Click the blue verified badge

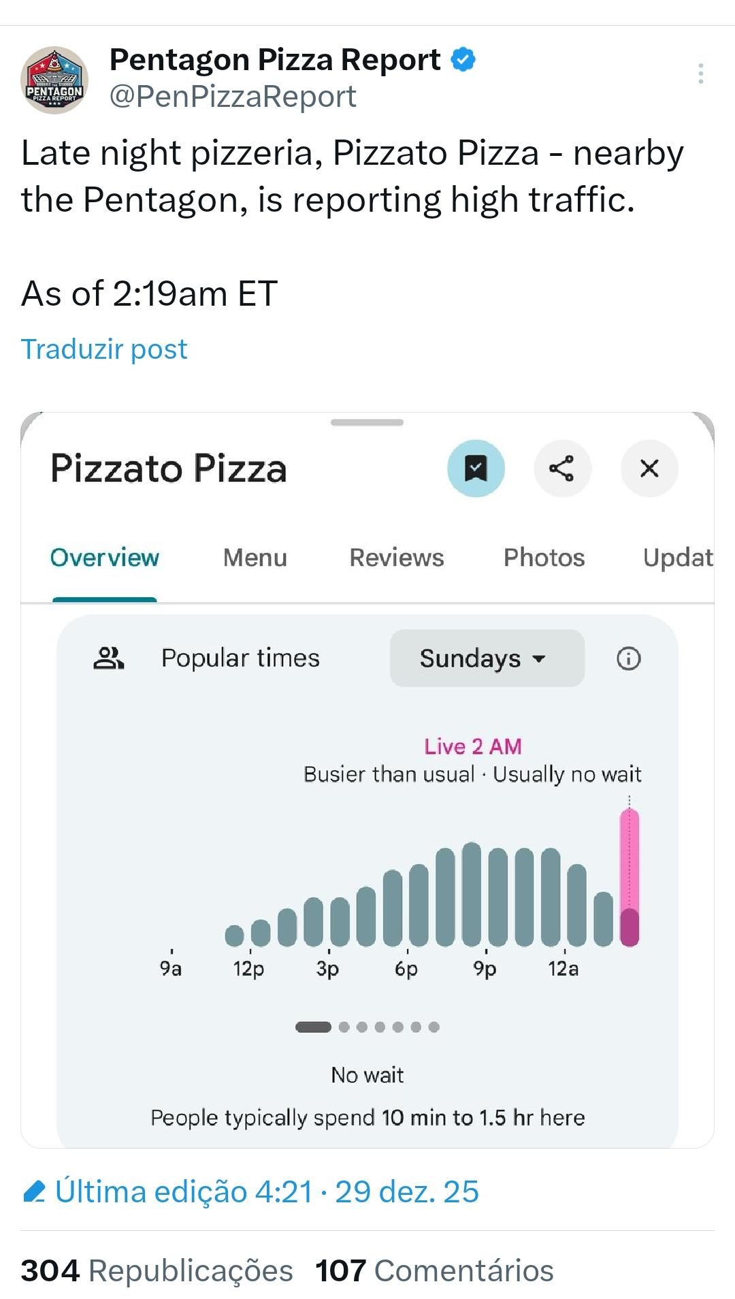[x=463, y=60]
